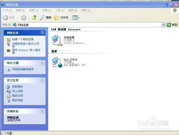Image resolution: width=179 pixels, height=135 pixels.
Task: Open the Views dropdown in toolbar
Action: [x=76, y=18]
